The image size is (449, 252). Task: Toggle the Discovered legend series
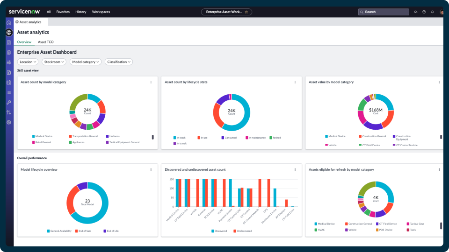[x=219, y=231]
